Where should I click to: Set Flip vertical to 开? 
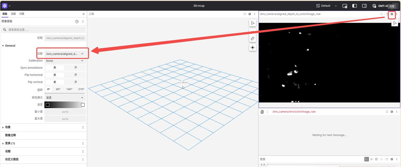76,82
